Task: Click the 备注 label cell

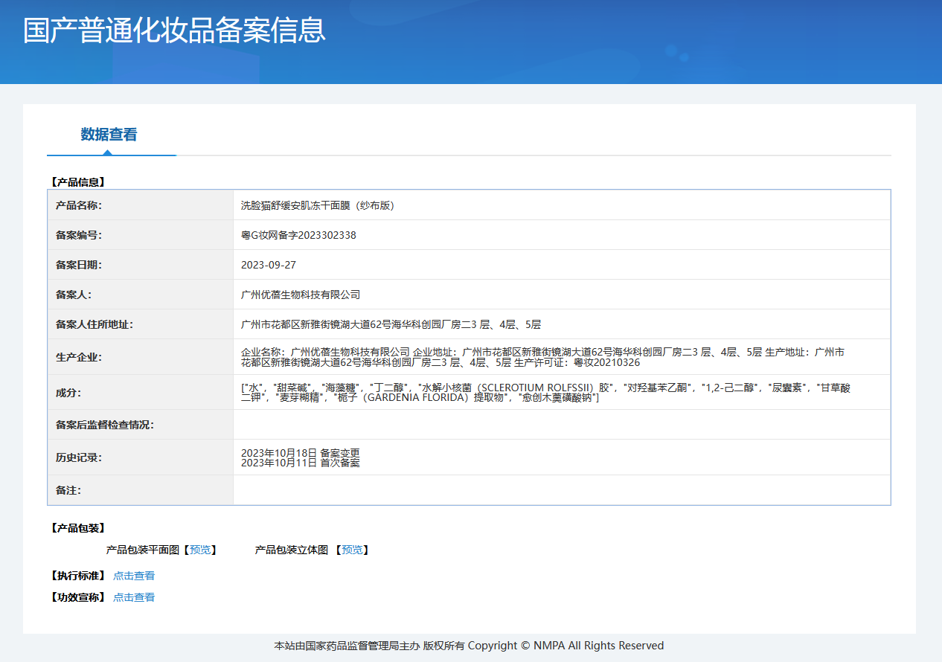Action: (141, 490)
